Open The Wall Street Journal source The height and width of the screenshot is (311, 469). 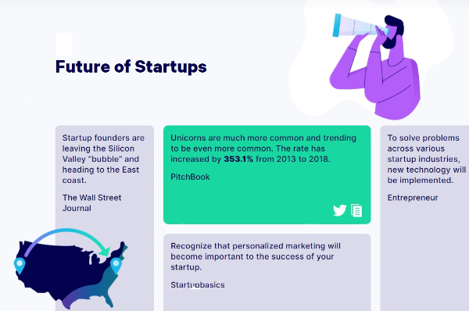click(x=91, y=202)
